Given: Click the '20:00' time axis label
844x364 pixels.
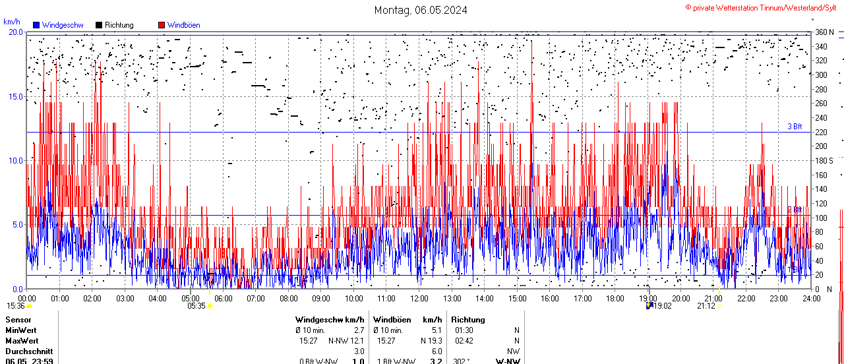Looking at the screenshot, I should tap(681, 299).
